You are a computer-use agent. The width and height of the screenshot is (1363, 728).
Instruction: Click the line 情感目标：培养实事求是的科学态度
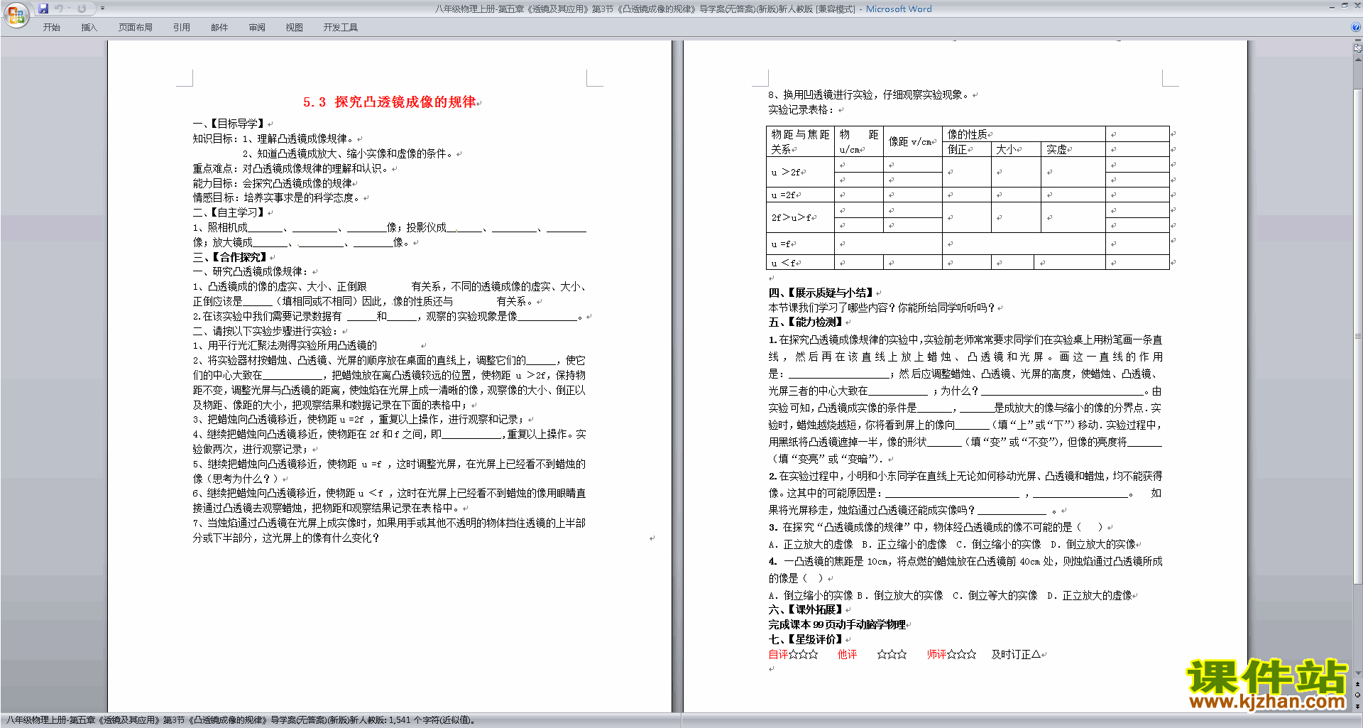[x=278, y=197]
